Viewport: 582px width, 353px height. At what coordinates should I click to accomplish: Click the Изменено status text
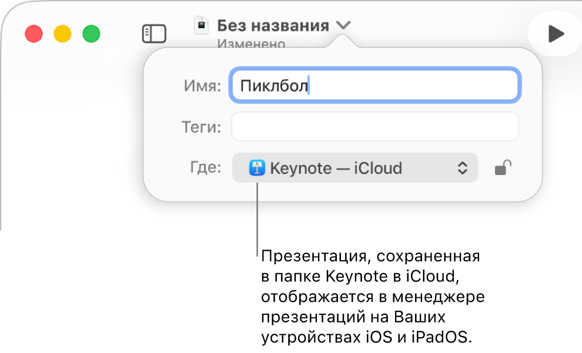(x=251, y=43)
